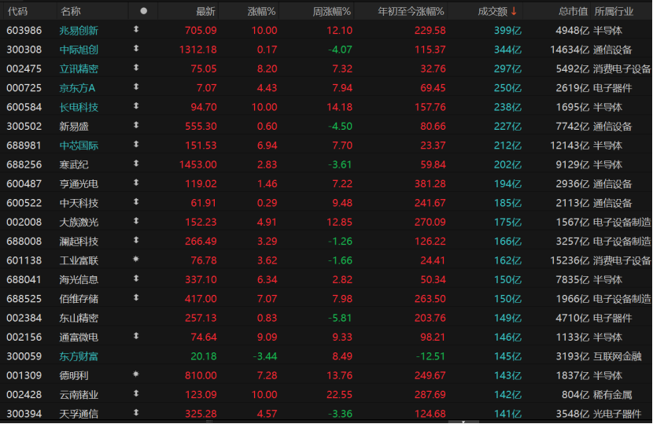Image resolution: width=653 pixels, height=424 pixels.
Task: Click the marker icon in 海光信息 row
Action: click(x=136, y=278)
